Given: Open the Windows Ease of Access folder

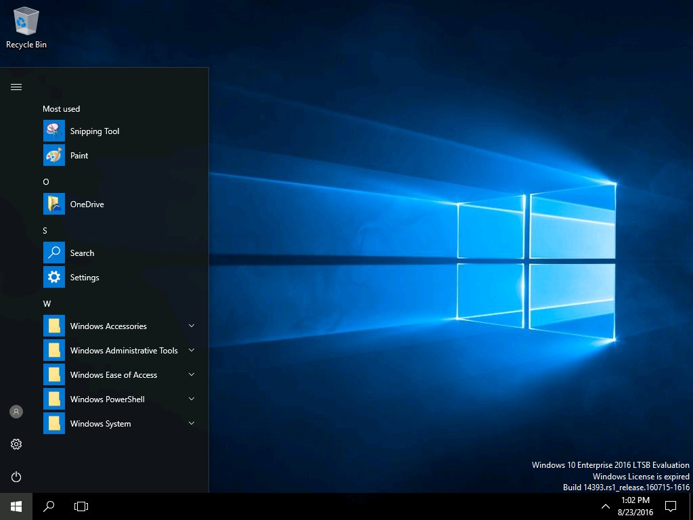Looking at the screenshot, I should pyautogui.click(x=120, y=374).
